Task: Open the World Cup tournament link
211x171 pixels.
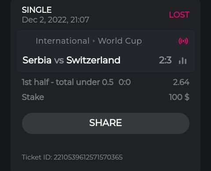Action: (x=120, y=41)
